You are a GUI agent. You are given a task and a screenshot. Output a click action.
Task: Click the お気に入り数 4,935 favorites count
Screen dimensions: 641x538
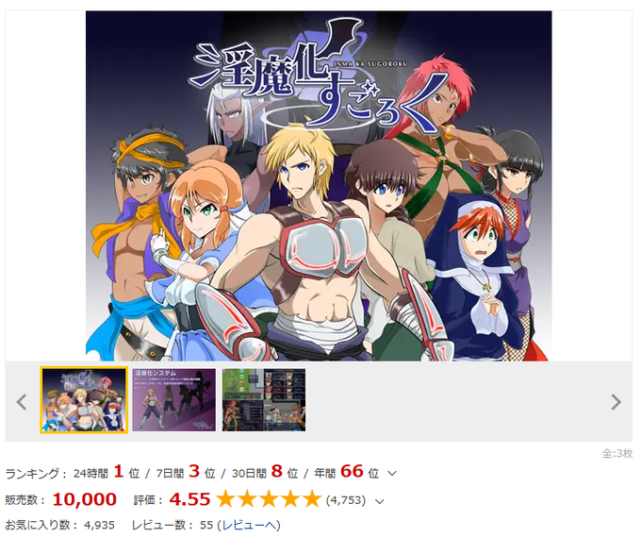59,525
